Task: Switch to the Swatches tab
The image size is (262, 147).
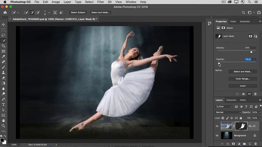Action: pyautogui.click(x=245, y=22)
